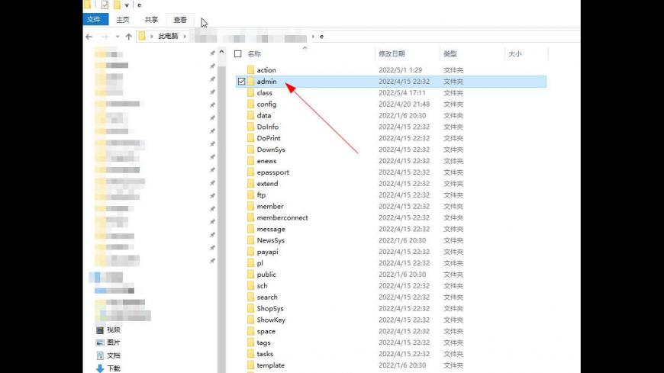Toggle the select-all checkbox beside 名称
Image resolution: width=664 pixels, height=373 pixels.
tap(238, 54)
